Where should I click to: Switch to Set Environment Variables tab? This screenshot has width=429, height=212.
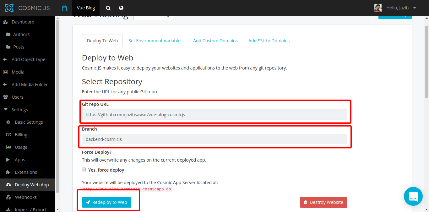pyautogui.click(x=155, y=41)
